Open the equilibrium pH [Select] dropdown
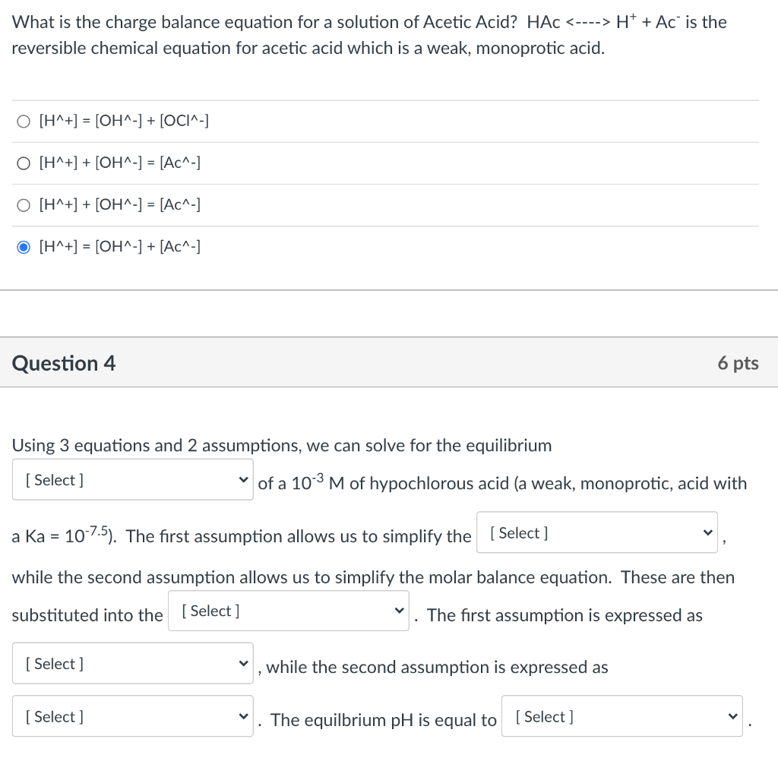Image resolution: width=778 pixels, height=758 pixels. 621,715
